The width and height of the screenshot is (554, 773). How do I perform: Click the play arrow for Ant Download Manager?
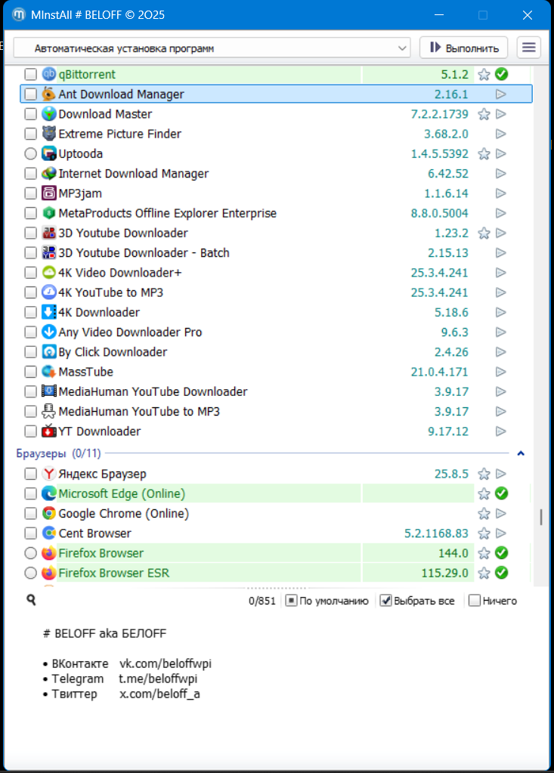[x=500, y=94]
